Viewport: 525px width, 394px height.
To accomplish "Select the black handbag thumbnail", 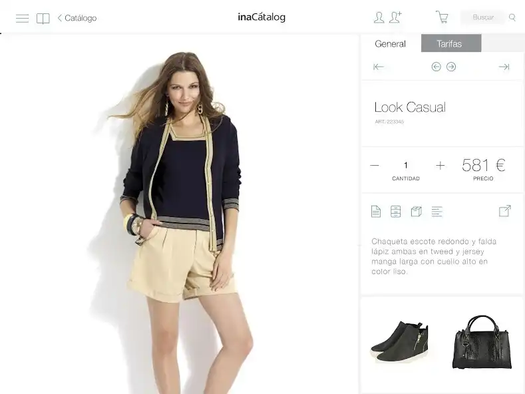I will pos(482,341).
